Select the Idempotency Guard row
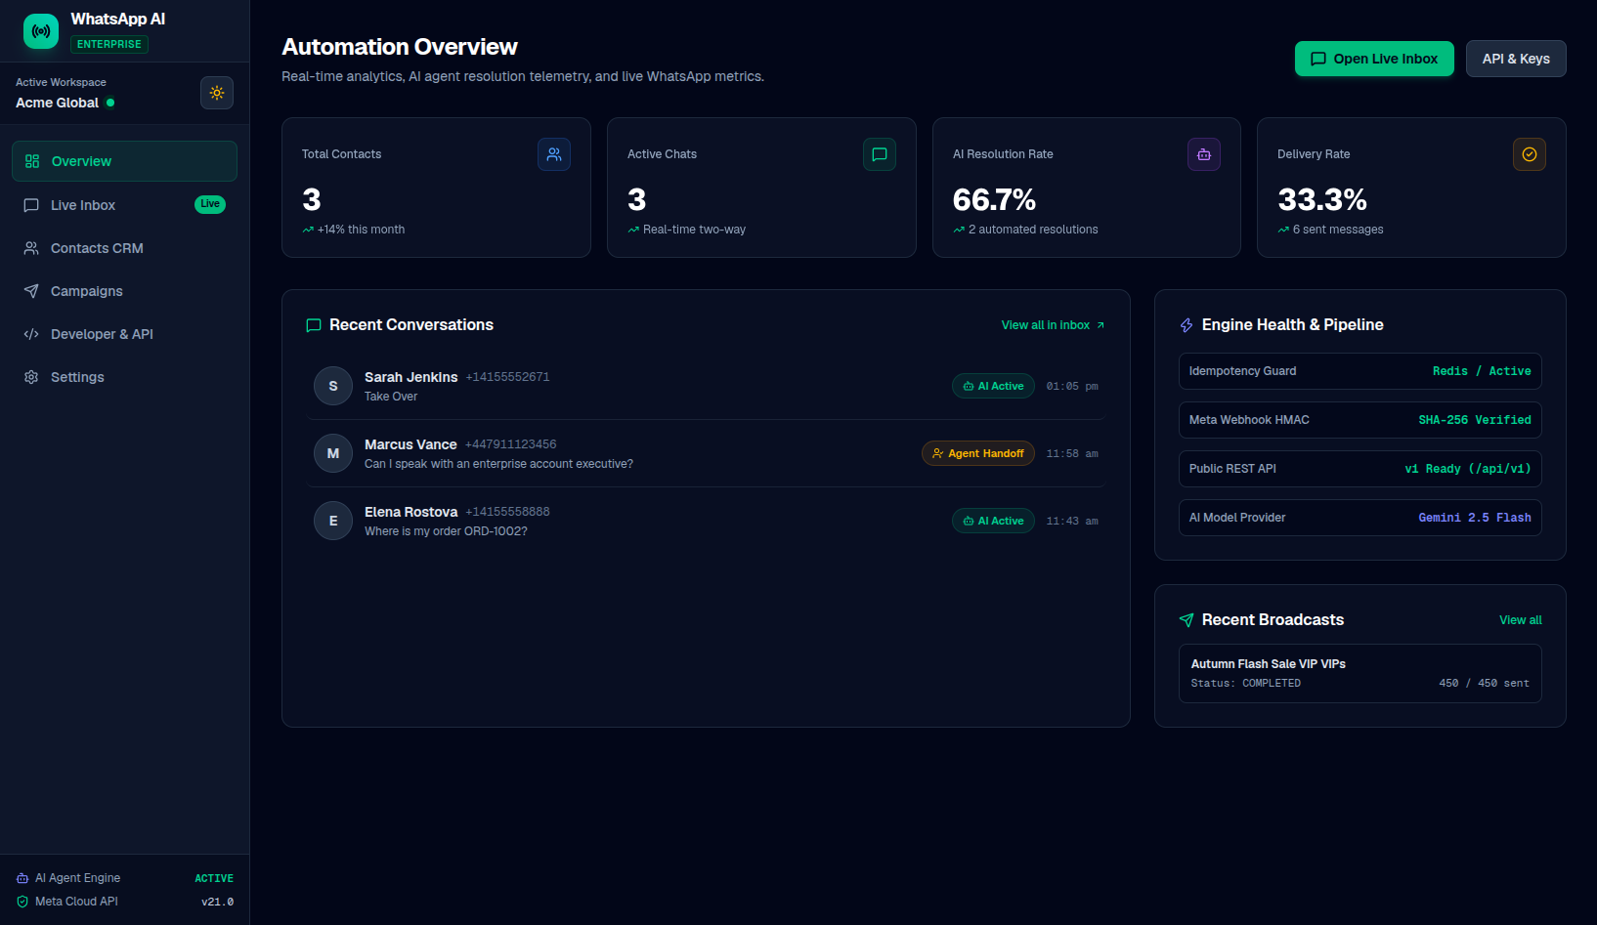 click(x=1360, y=371)
